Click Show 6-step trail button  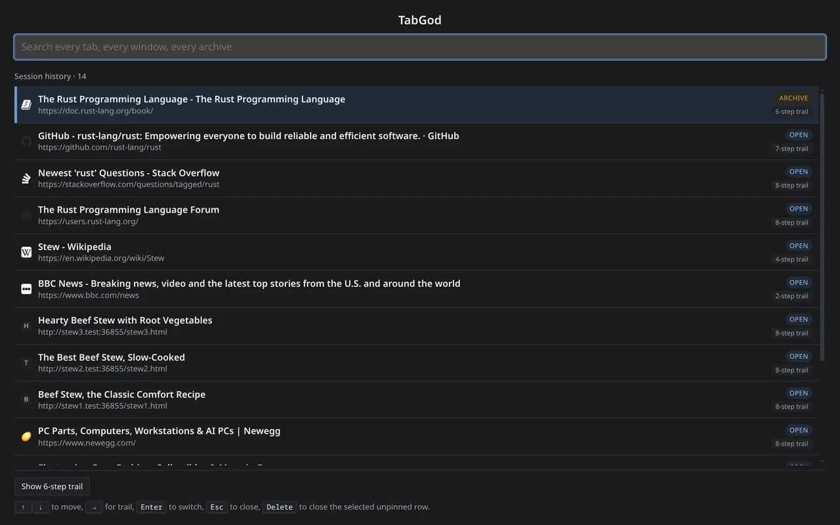click(52, 486)
